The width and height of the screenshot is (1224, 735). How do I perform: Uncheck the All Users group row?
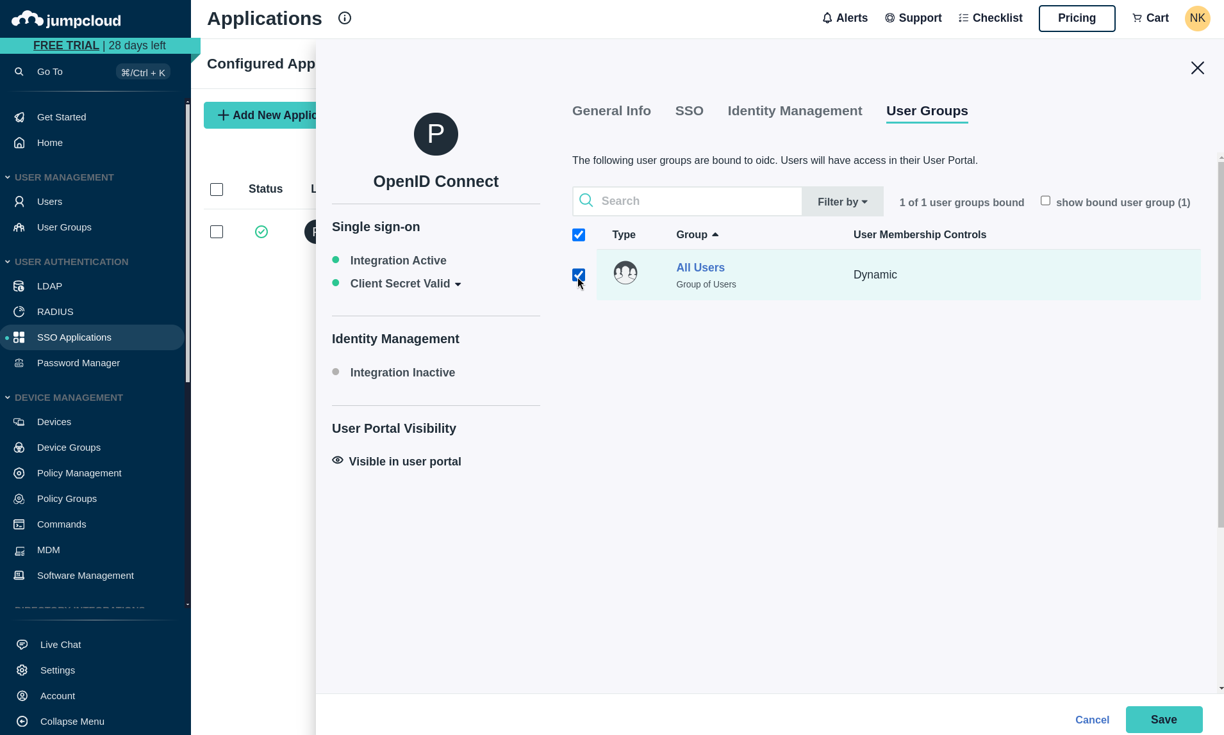pos(578,275)
